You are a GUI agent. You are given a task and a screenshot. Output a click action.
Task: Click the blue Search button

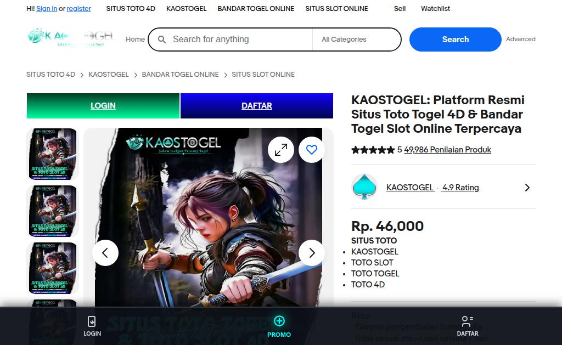pyautogui.click(x=455, y=39)
